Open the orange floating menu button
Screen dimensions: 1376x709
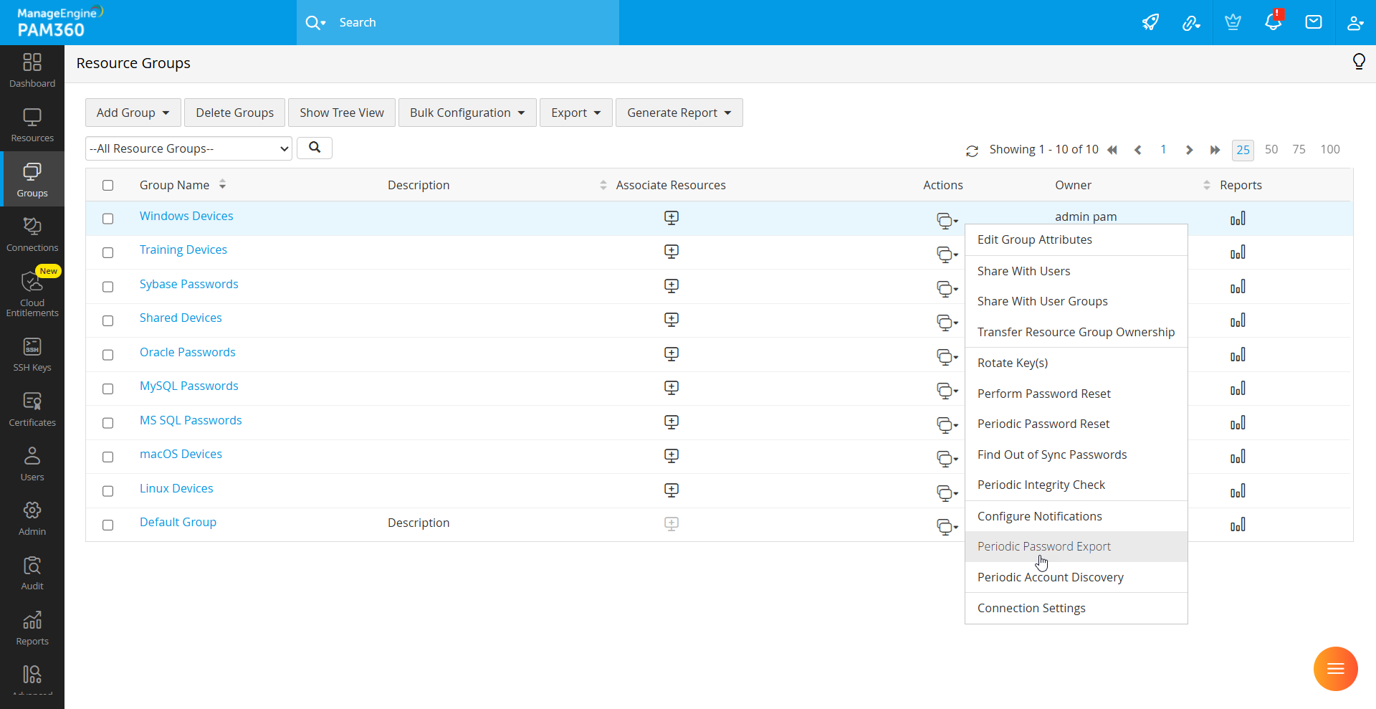1335,669
